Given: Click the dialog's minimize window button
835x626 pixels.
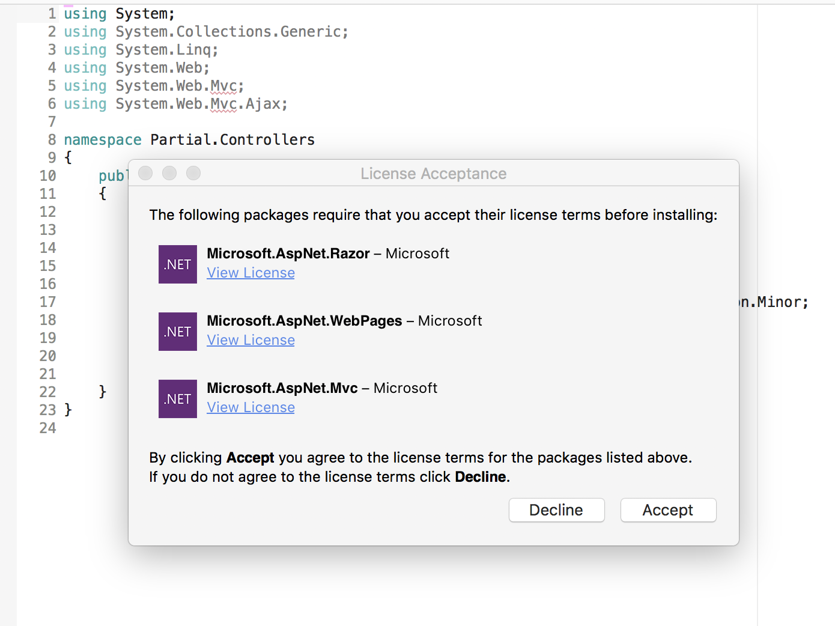Looking at the screenshot, I should click(x=169, y=173).
